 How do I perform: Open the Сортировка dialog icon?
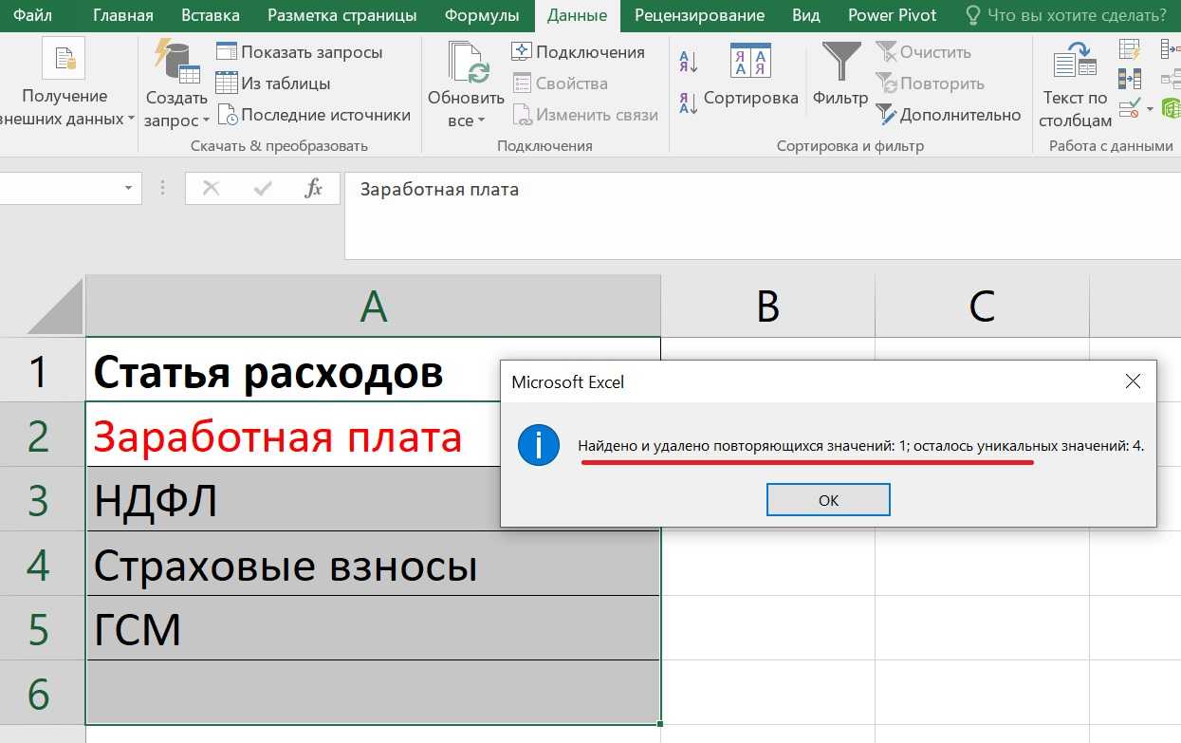pyautogui.click(x=751, y=61)
